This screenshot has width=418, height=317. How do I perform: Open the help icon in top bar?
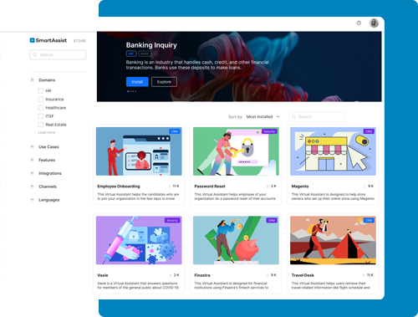pos(359,23)
